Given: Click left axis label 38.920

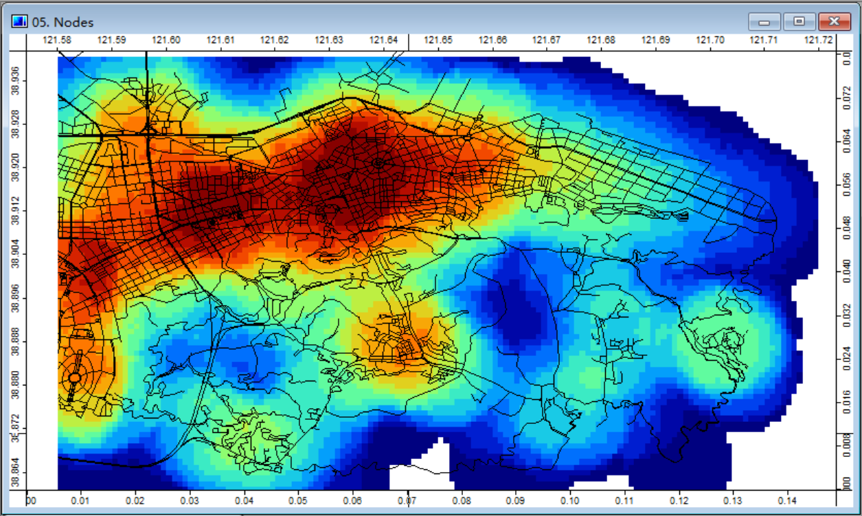Looking at the screenshot, I should [x=16, y=167].
